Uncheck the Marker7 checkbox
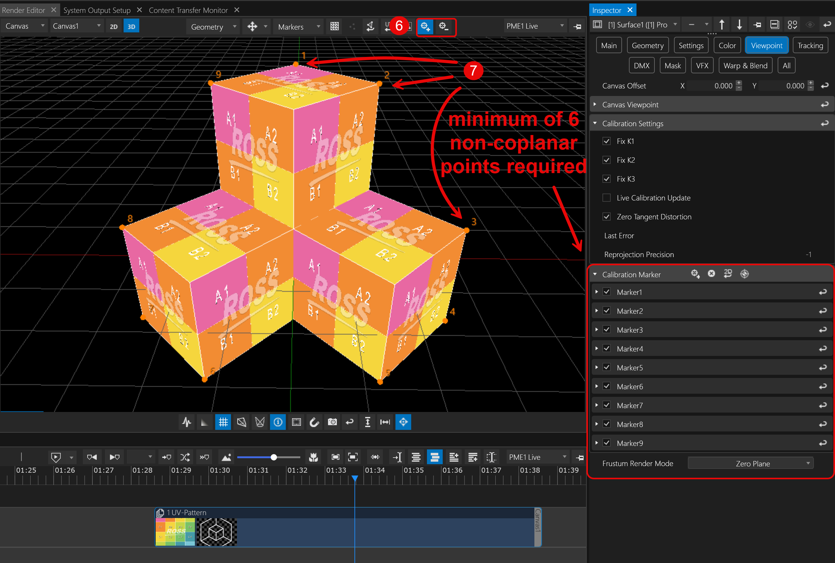 [x=607, y=405]
